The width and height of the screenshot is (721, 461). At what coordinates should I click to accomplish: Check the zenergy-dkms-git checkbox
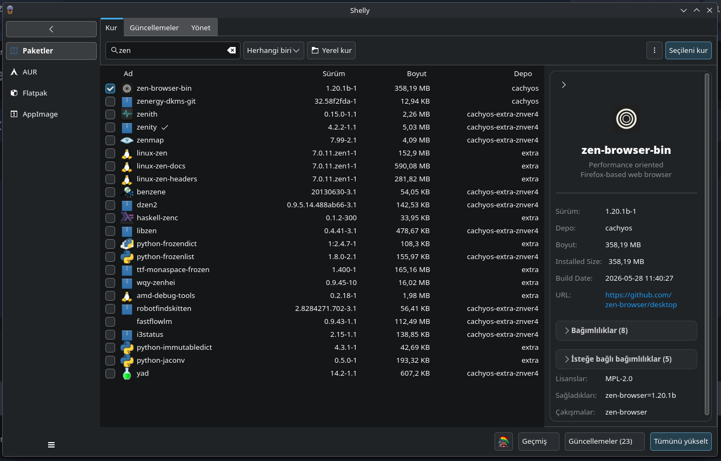110,101
